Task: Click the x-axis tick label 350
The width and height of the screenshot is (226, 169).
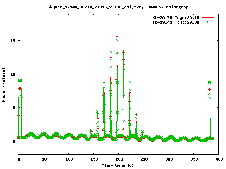Action: point(194,159)
